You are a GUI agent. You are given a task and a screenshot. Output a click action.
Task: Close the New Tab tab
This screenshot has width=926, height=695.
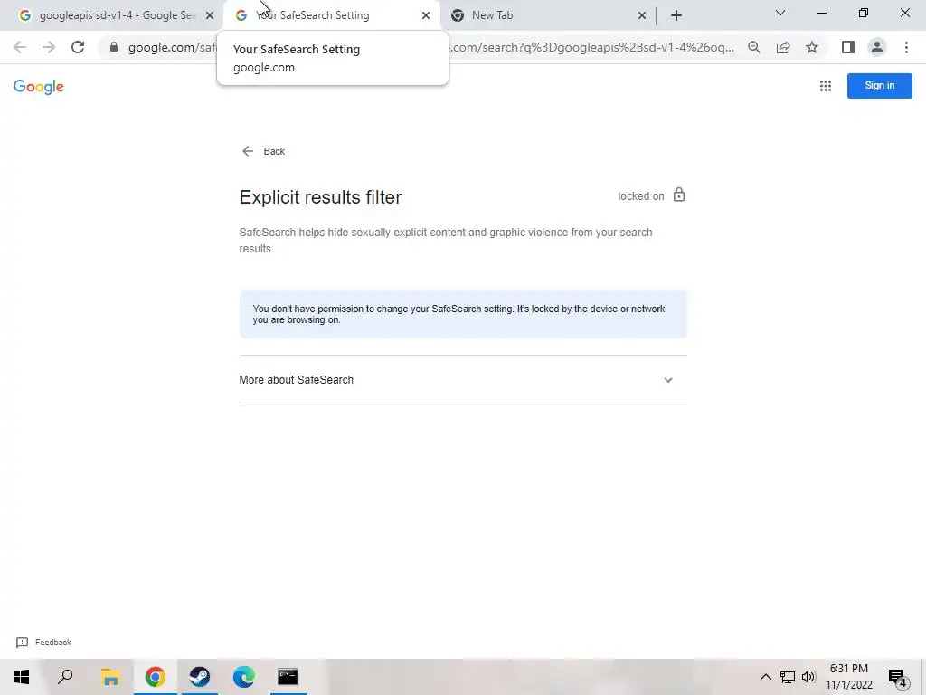point(642,15)
